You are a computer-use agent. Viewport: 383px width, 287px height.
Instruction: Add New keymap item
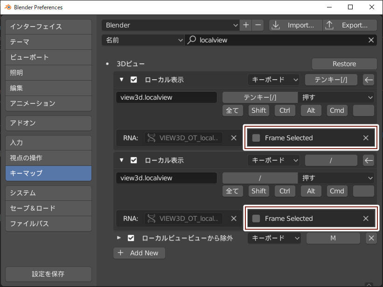(139, 253)
